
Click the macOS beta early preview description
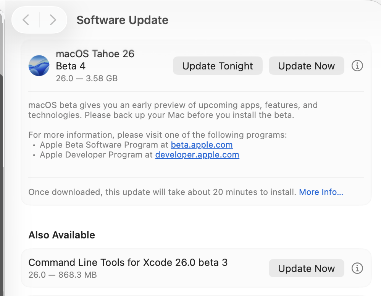(x=173, y=110)
